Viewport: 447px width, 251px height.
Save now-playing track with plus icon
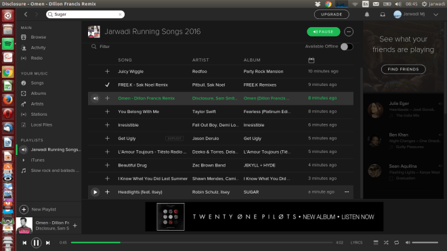click(x=75, y=226)
